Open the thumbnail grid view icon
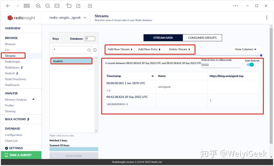This screenshot has height=166, width=274. [27, 6]
